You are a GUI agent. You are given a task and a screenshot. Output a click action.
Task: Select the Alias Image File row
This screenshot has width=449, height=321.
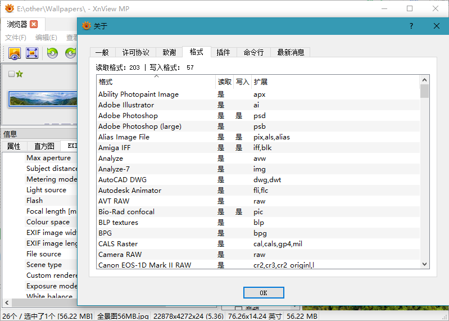click(258, 137)
